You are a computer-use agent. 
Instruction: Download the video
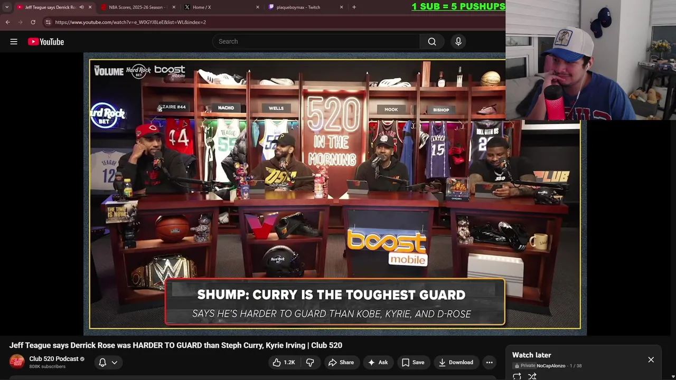(456, 362)
